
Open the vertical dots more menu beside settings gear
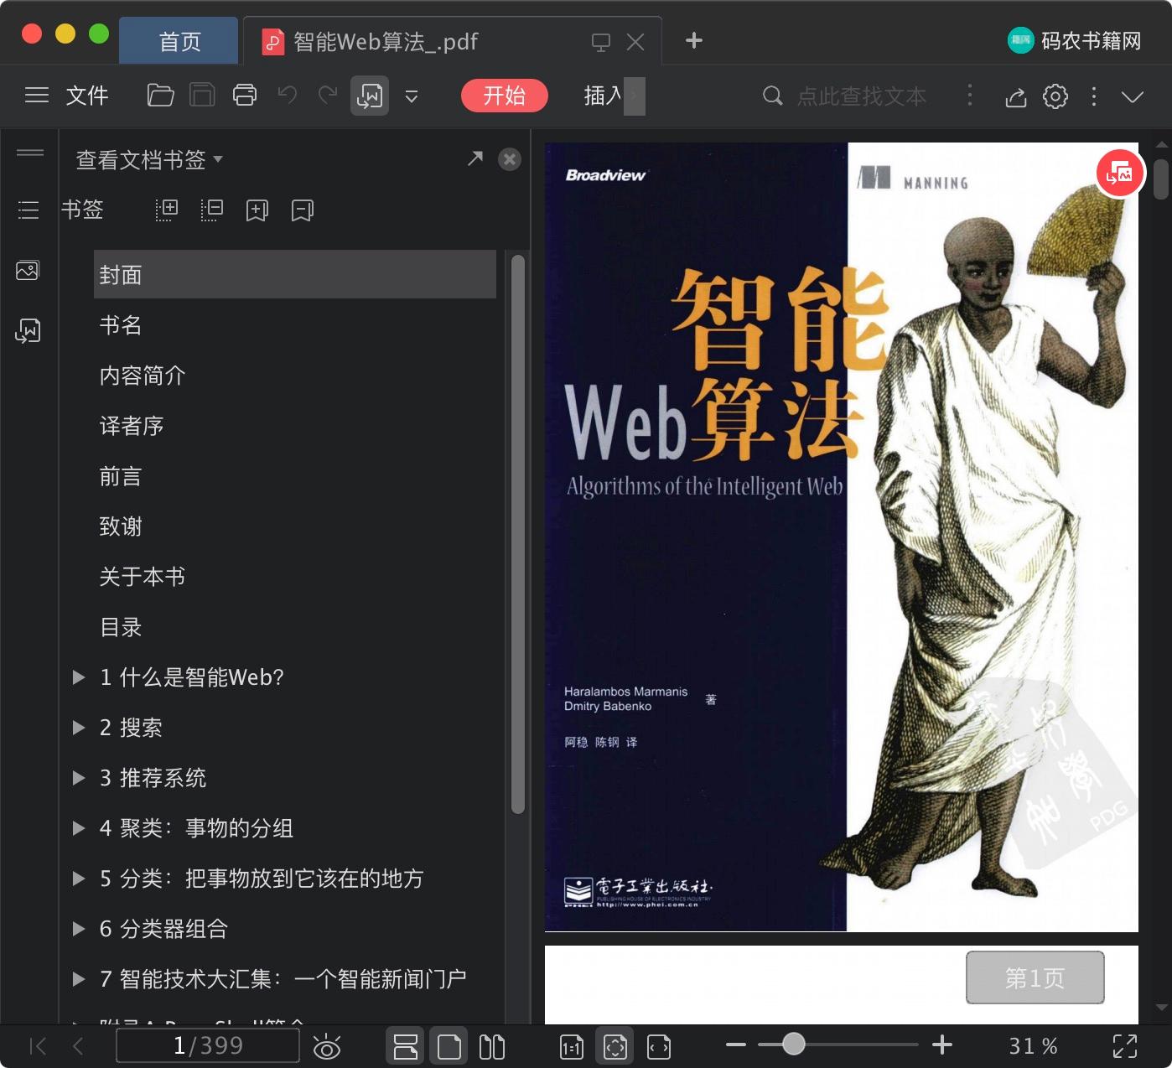pos(1094,96)
